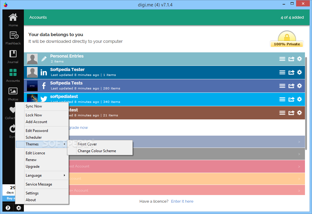The image size is (312, 214).
Task: Click the Facebook logo icon
Action: (44, 86)
